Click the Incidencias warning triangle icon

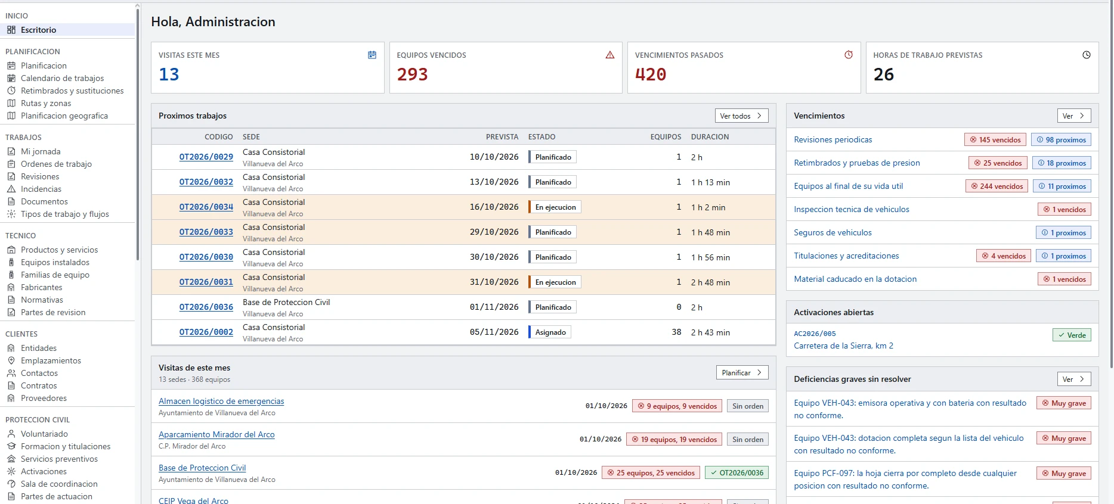pos(11,189)
